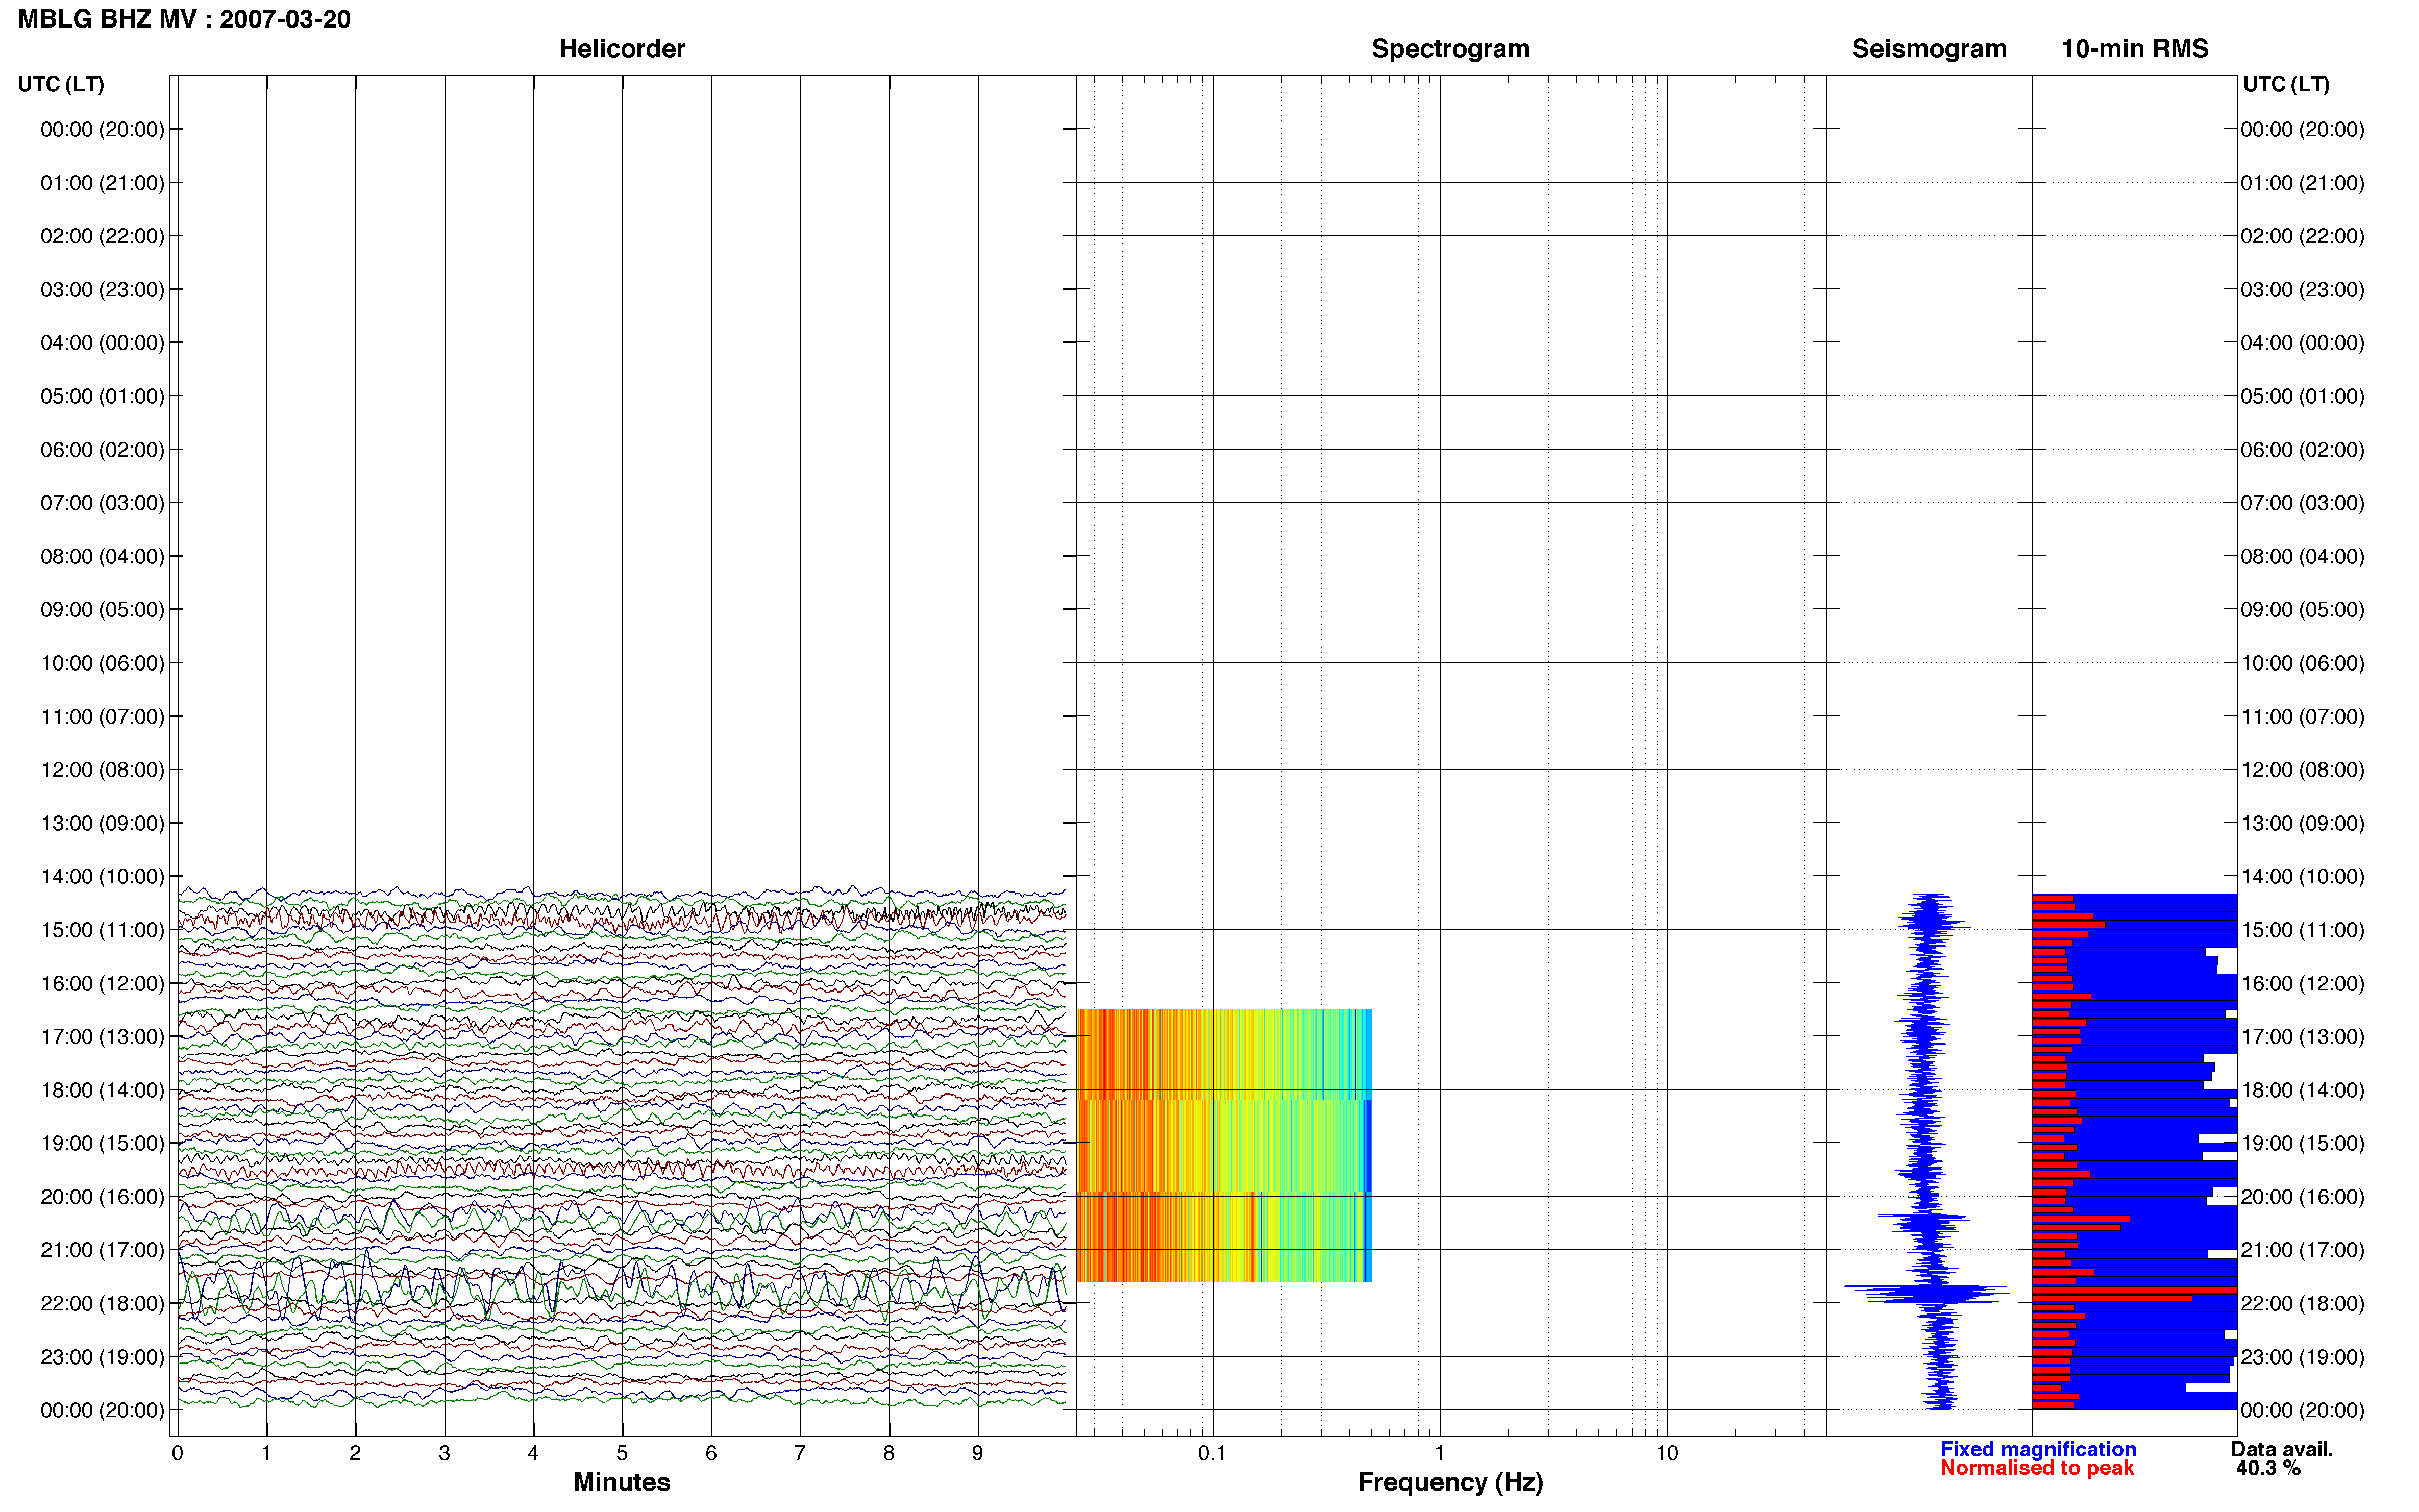Click the '40.3 %' data availability value
Viewport: 2419px width, 1512px height.
2268,1468
